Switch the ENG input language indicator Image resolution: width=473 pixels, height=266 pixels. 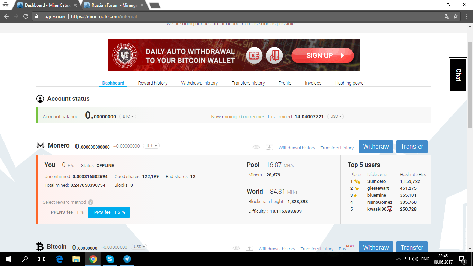(x=425, y=259)
